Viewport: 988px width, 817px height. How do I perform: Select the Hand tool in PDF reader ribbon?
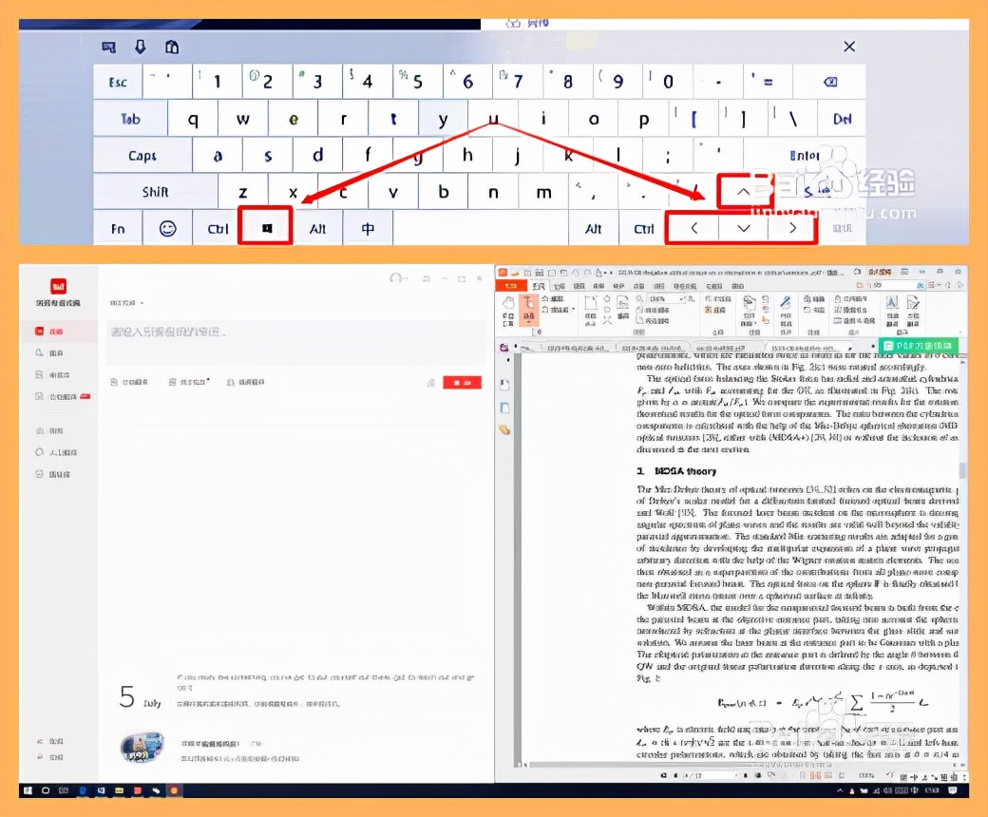pos(508,310)
